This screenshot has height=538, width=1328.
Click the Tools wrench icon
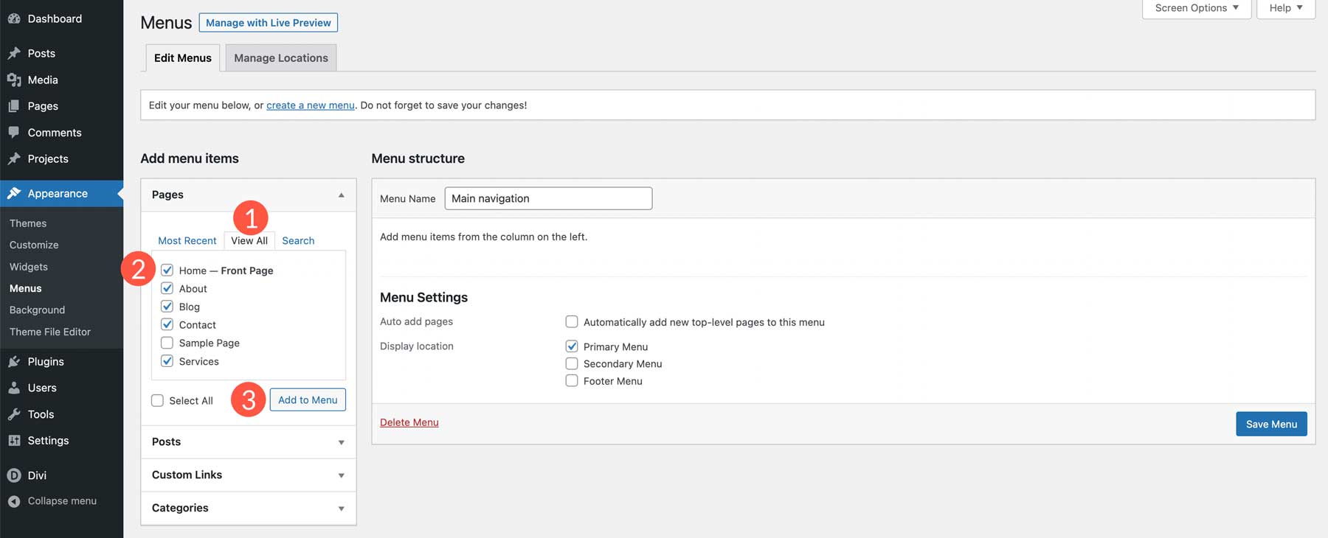tap(14, 414)
